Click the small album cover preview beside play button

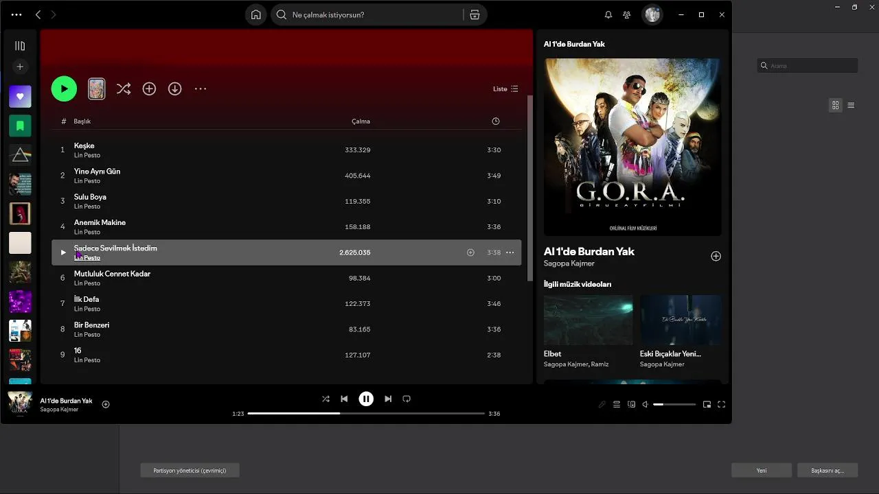coord(97,89)
